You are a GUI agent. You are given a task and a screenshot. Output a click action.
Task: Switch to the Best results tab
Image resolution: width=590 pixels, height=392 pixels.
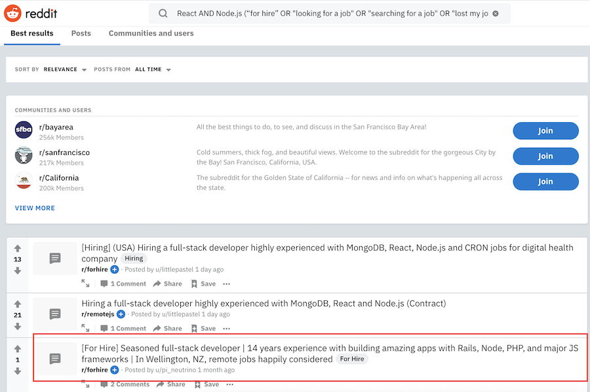pos(32,33)
